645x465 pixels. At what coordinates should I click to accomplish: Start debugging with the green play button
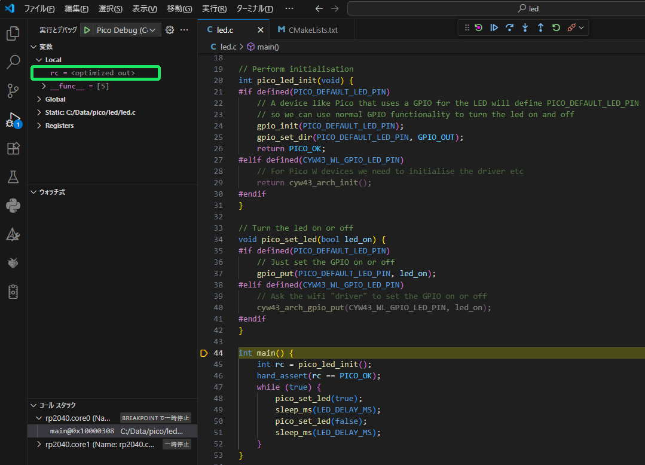click(87, 30)
